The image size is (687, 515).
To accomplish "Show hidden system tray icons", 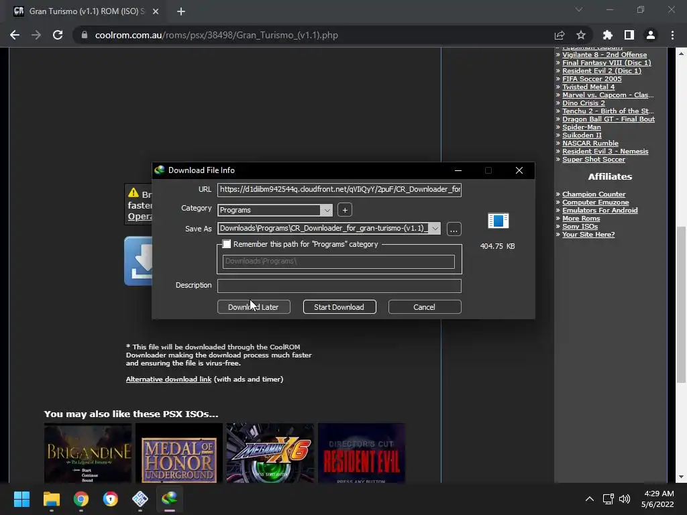I will coord(590,499).
